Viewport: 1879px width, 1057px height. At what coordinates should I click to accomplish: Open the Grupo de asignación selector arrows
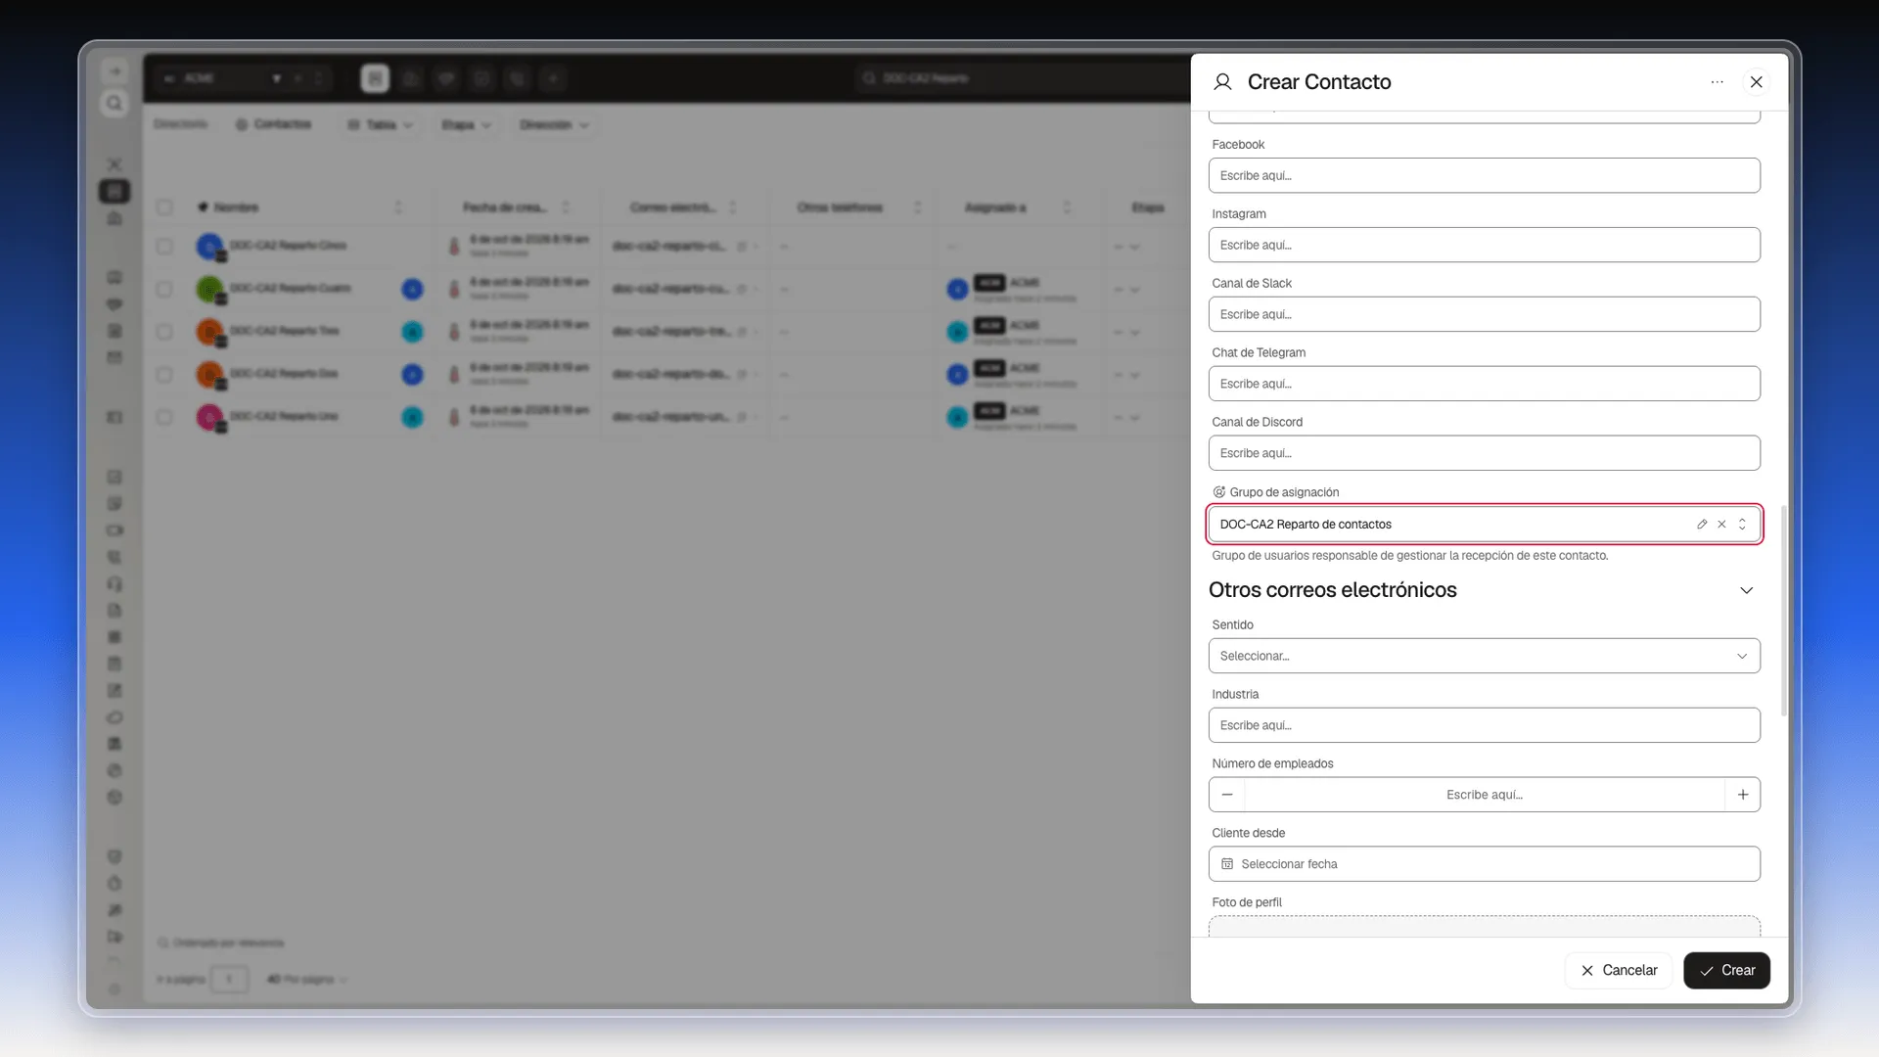click(x=1742, y=525)
